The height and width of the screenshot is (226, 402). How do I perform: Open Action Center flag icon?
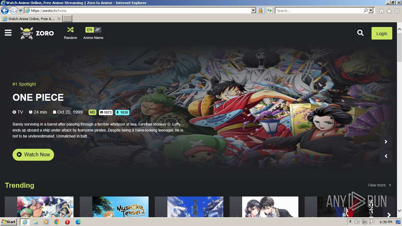[x=372, y=222]
